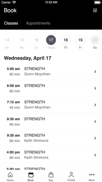Switch to the Appointments tab
This screenshot has width=102, height=182.
click(38, 23)
